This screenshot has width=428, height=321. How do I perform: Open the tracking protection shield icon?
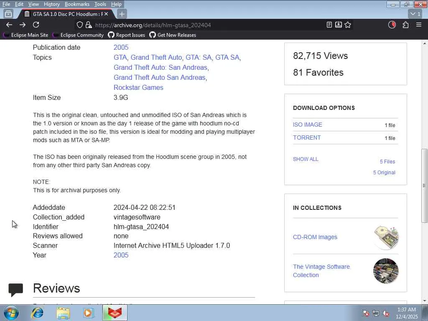click(79, 25)
